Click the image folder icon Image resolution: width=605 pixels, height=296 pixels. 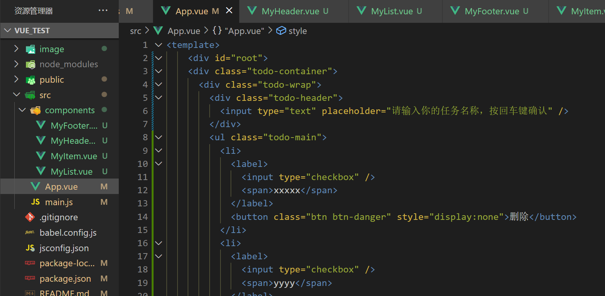click(30, 49)
